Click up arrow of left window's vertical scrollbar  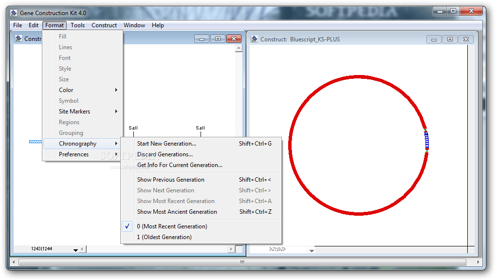(239, 48)
